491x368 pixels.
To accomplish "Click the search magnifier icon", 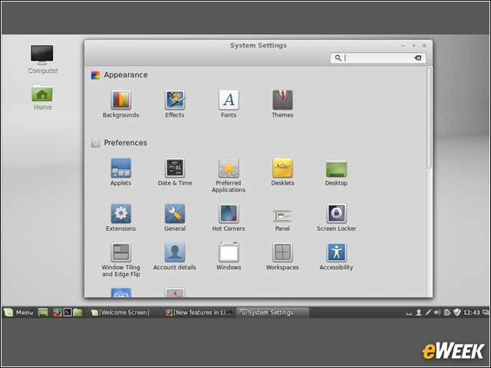I will click(x=338, y=58).
